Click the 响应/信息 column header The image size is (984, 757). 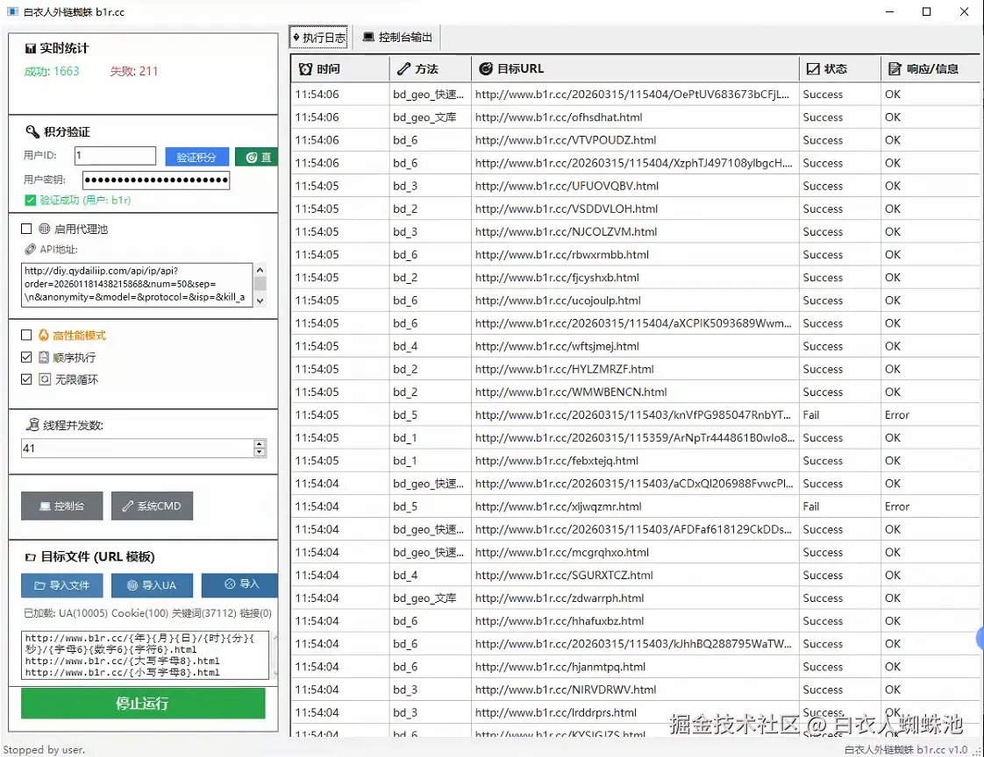click(931, 69)
